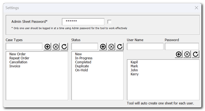
Task: Add a new case type with plus icon
Action: [x=47, y=46]
